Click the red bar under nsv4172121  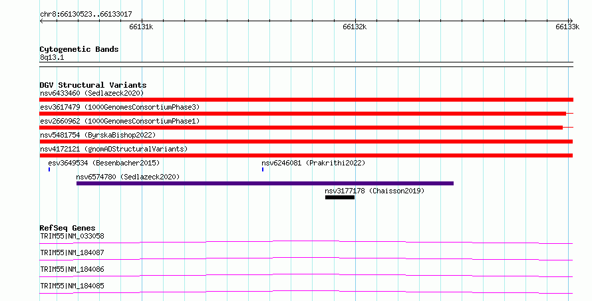[x=306, y=155]
